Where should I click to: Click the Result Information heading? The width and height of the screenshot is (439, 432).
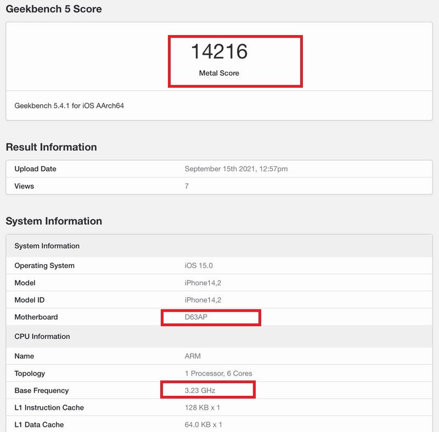point(51,147)
